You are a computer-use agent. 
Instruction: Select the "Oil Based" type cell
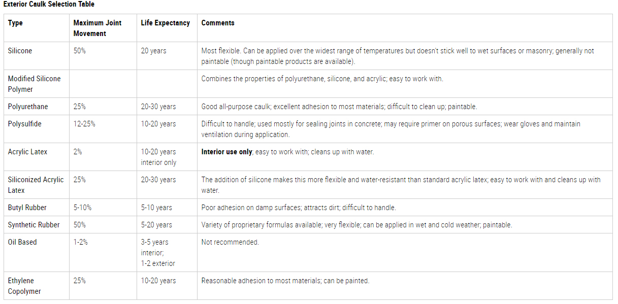pyautogui.click(x=22, y=242)
